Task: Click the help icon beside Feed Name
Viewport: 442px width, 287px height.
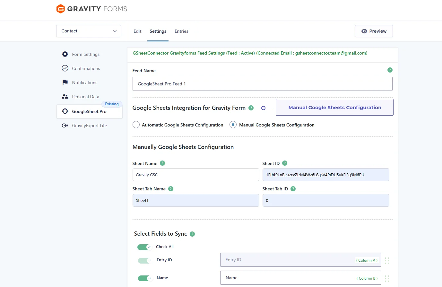Action: point(390,70)
